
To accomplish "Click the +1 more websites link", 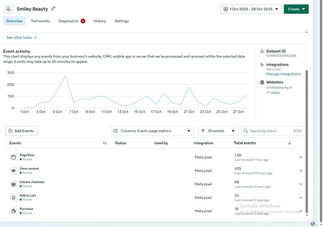I will click(x=273, y=93).
